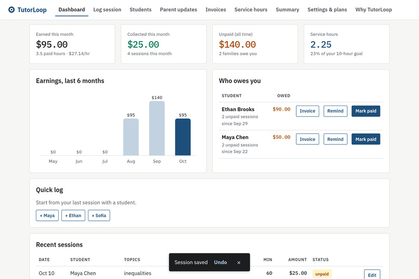The height and width of the screenshot is (279, 419).
Task: Quick log a session for Maya
Action: (x=47, y=216)
